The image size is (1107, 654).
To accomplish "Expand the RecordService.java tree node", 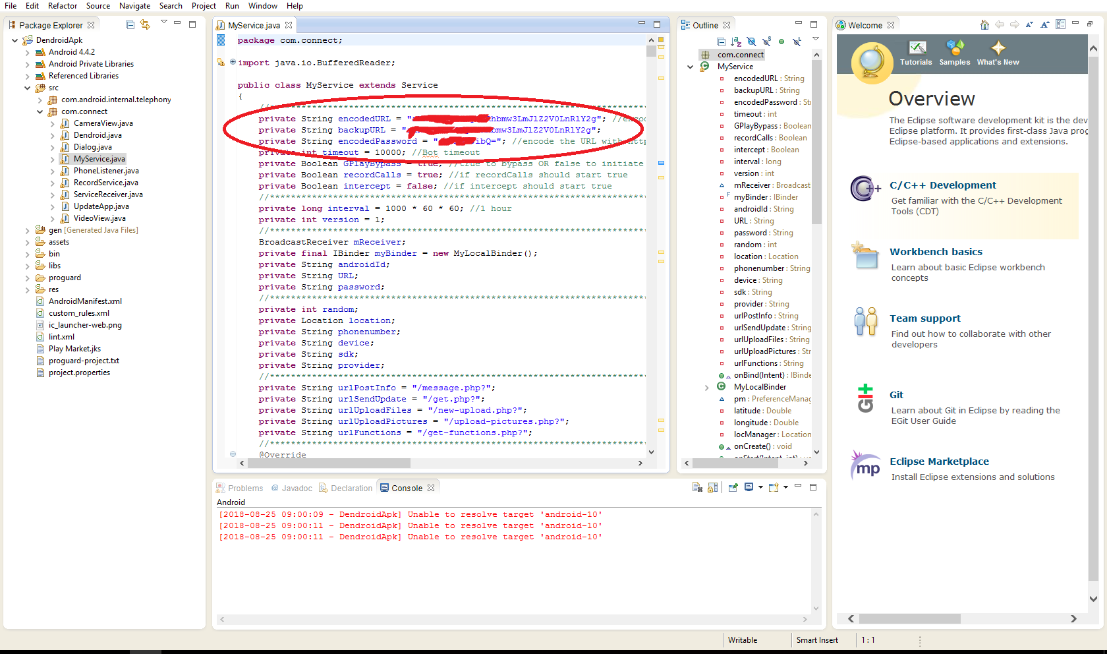I will tap(53, 183).
